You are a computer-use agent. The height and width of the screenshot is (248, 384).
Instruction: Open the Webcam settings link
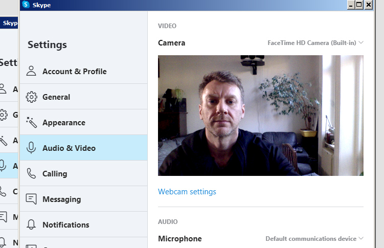(x=187, y=192)
